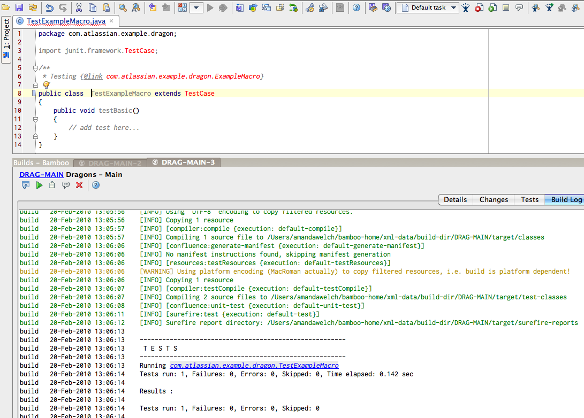Run the build with the green play icon

39,185
